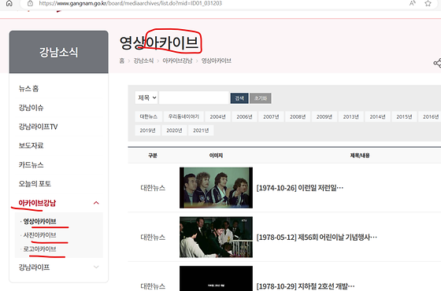Viewport: 441px width, 291px height.
Task: Filter by 대한뉴스 tag
Action: click(149, 116)
